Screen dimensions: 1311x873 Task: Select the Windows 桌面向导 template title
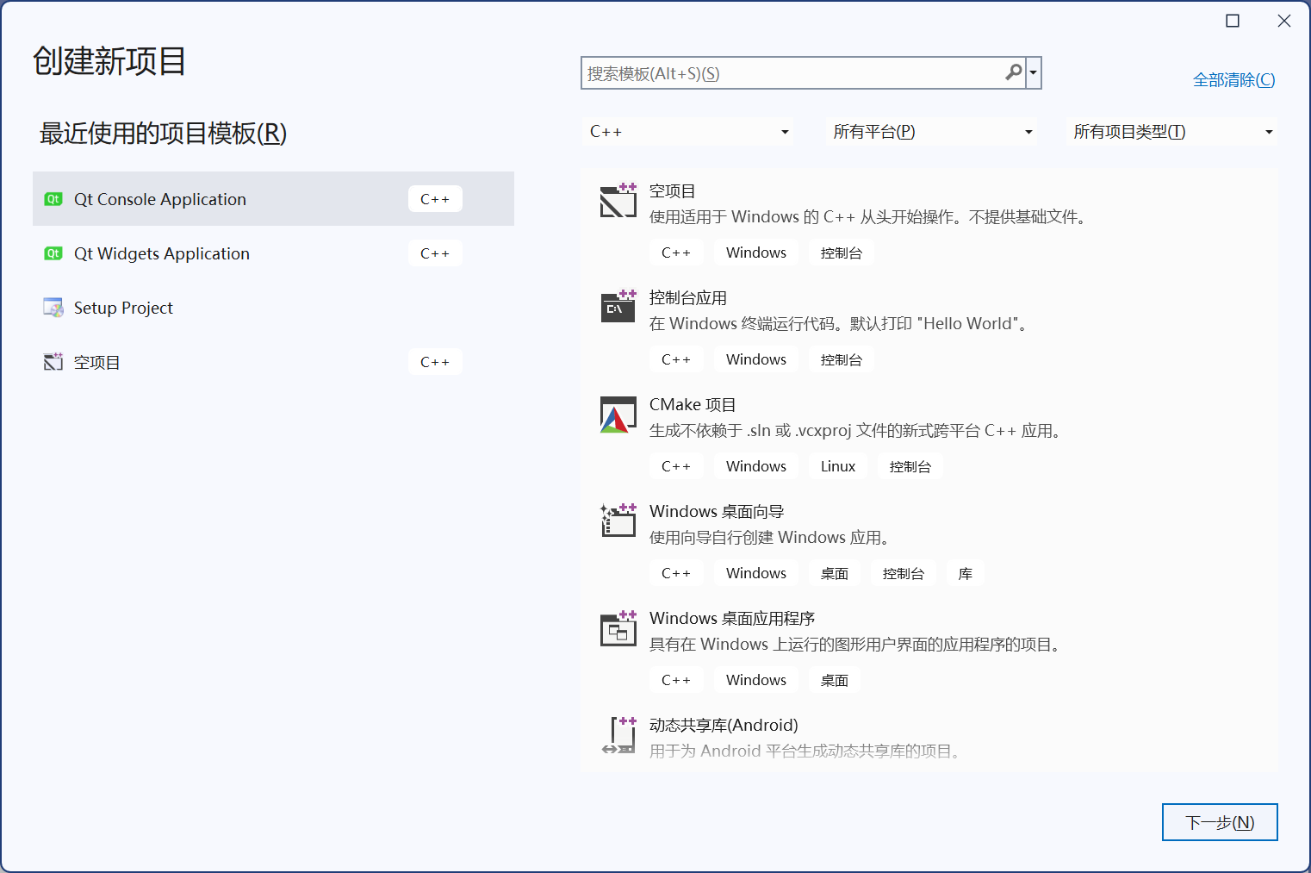tap(717, 512)
